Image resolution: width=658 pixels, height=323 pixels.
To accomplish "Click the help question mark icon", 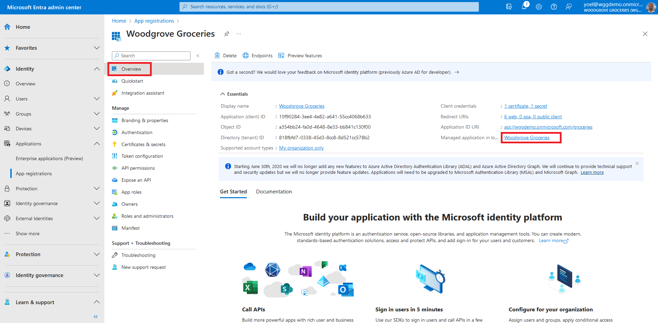I will point(554,7).
